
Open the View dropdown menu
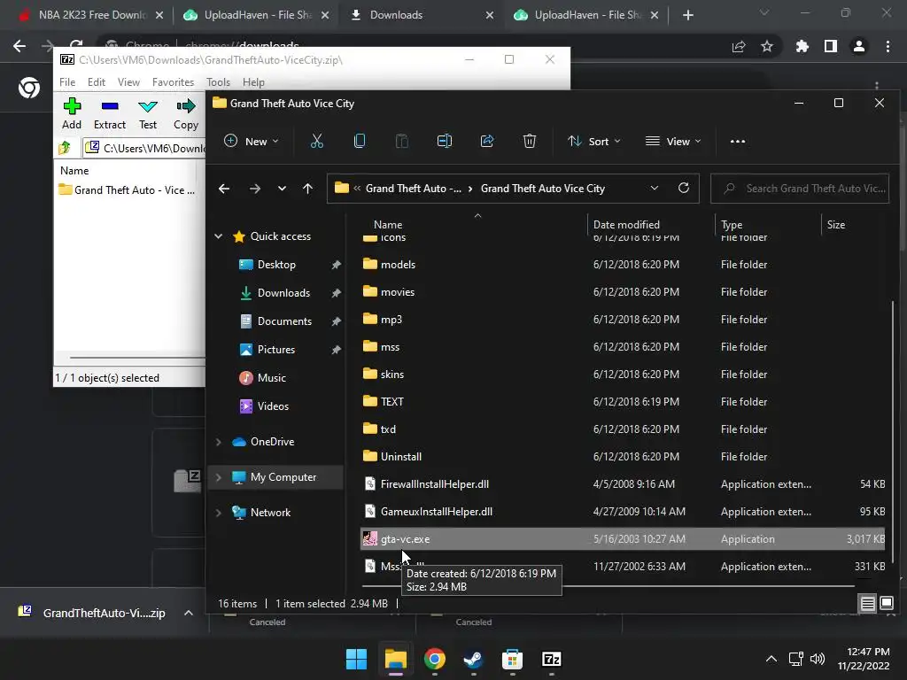[x=673, y=141]
